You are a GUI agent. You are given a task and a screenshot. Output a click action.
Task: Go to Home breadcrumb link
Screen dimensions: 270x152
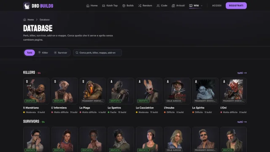tap(31, 20)
